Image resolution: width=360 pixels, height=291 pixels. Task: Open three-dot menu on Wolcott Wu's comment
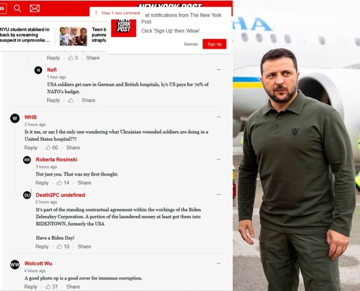pos(218,263)
